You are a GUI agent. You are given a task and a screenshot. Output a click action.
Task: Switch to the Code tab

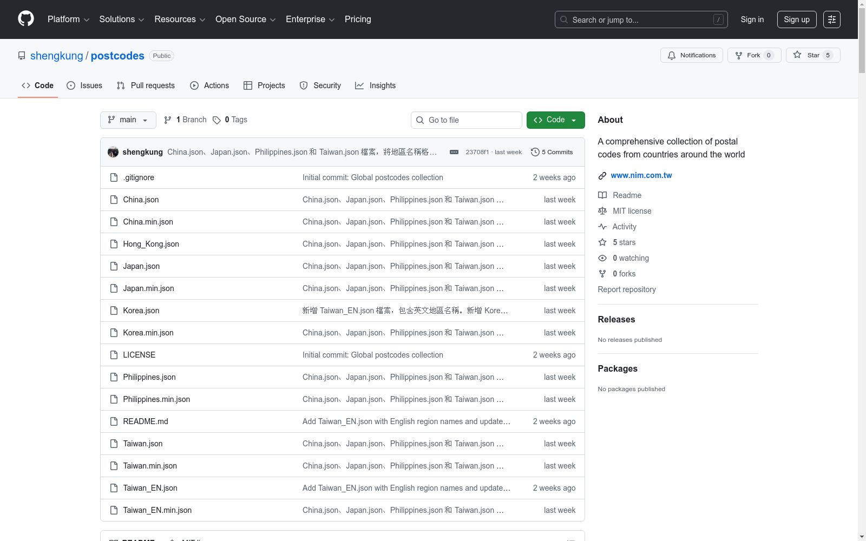(x=38, y=85)
